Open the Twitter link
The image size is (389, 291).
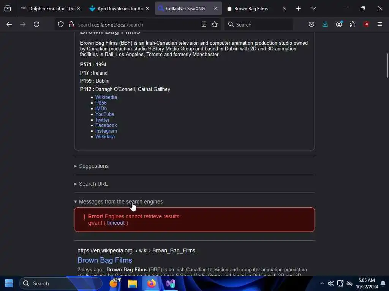point(102,120)
